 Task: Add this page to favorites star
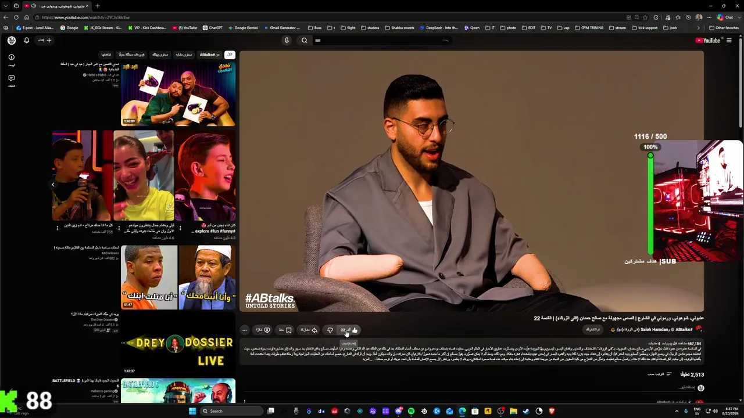(646, 17)
